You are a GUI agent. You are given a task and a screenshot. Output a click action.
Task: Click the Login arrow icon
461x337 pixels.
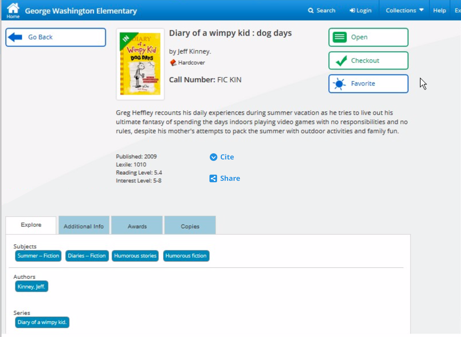352,11
